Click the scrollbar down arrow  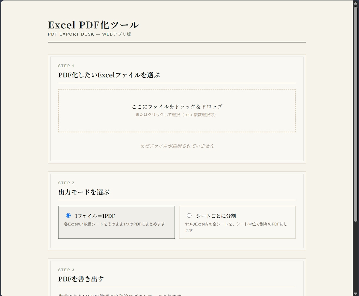tap(356, 294)
